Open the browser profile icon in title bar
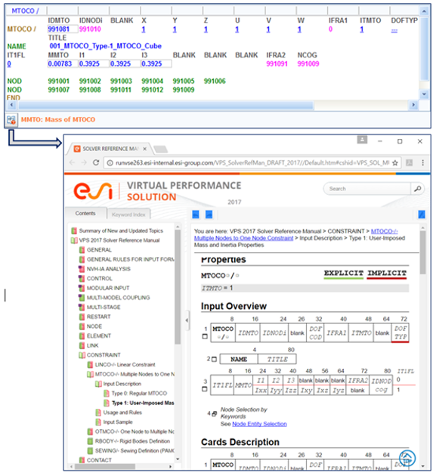 point(362,140)
